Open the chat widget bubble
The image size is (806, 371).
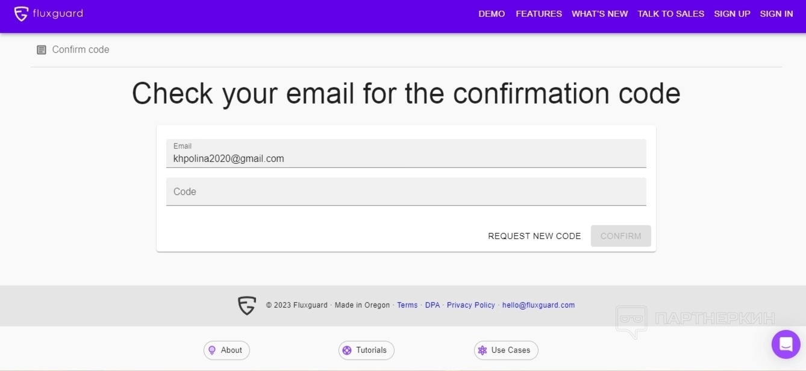coord(786,344)
